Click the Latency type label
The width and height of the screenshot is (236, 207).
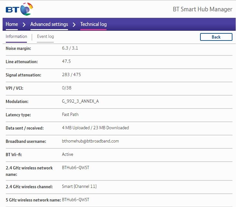pyautogui.click(x=18, y=115)
